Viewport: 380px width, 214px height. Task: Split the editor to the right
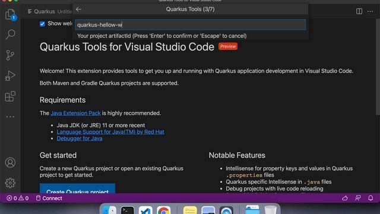(x=359, y=11)
